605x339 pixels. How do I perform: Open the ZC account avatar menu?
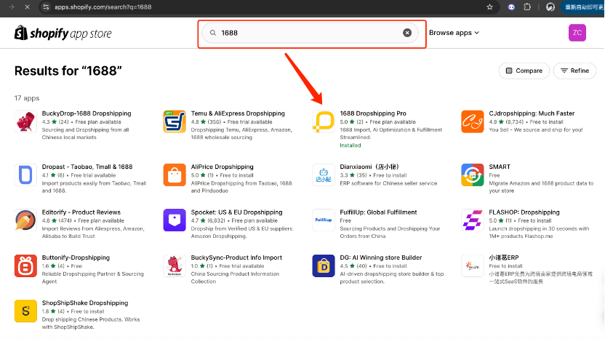click(x=577, y=33)
